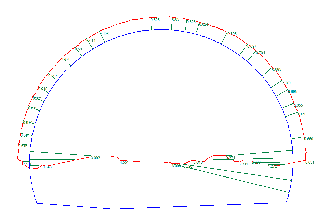
Task: Click the 5.016 measurement text
Action: [x=198, y=162]
